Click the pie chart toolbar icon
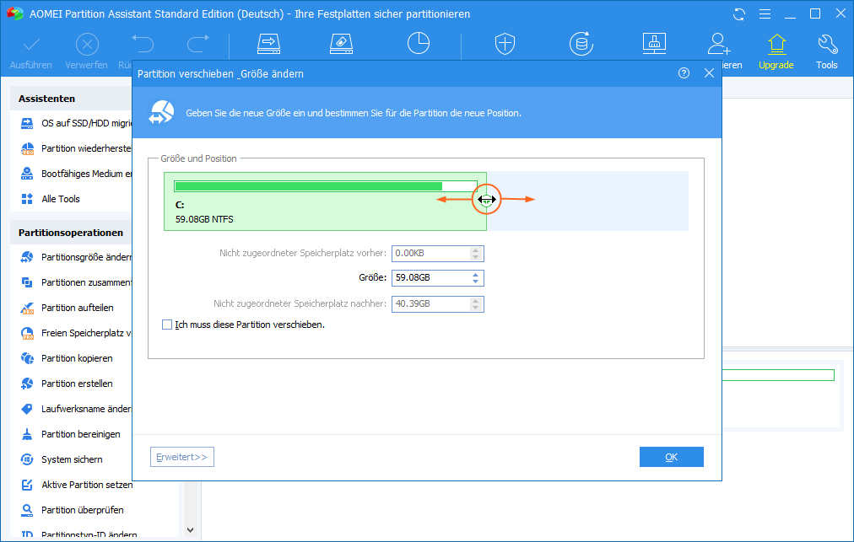 [x=419, y=43]
